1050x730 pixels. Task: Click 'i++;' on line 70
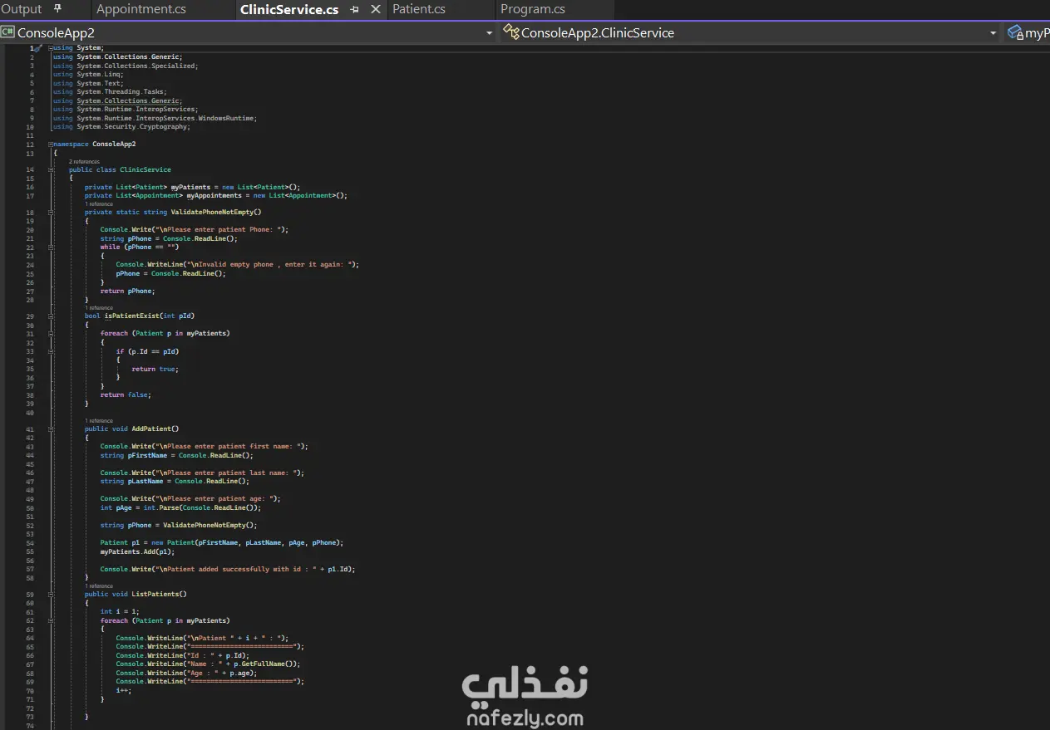[124, 690]
